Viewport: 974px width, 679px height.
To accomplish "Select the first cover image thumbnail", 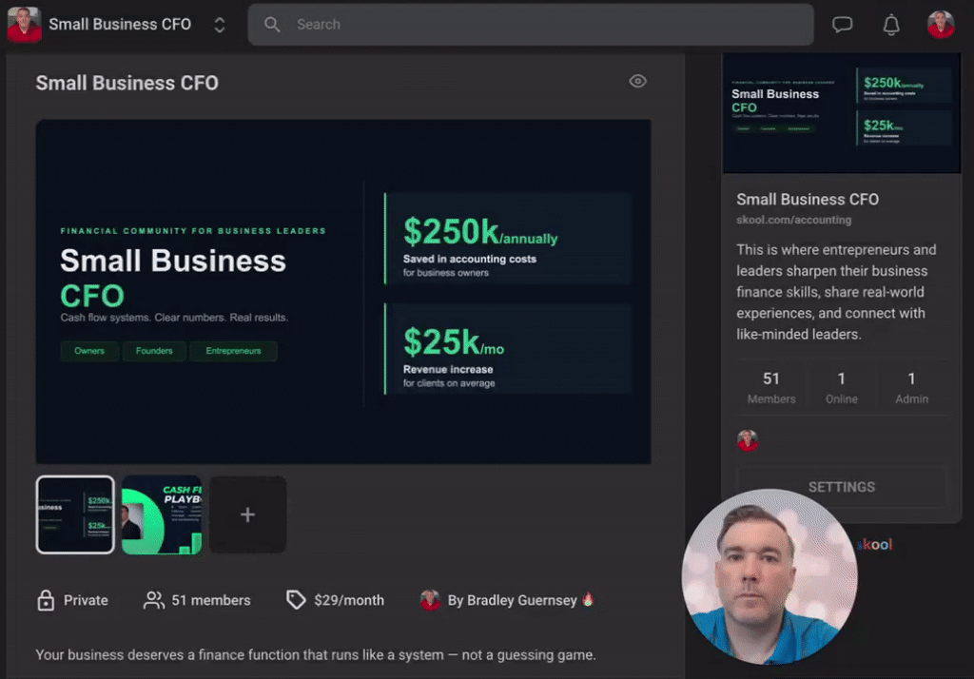I will (x=75, y=514).
